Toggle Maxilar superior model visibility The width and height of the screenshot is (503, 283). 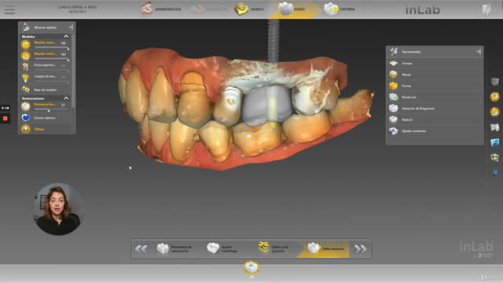click(26, 44)
